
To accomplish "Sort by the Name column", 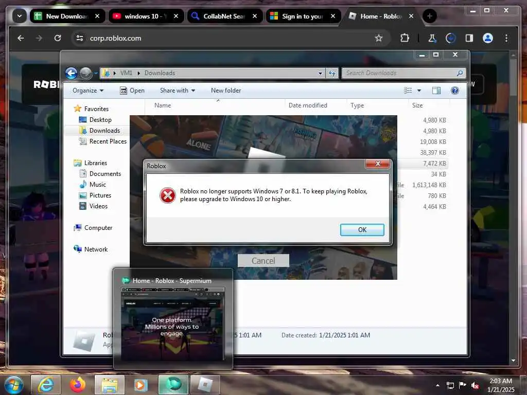I will tap(215, 105).
